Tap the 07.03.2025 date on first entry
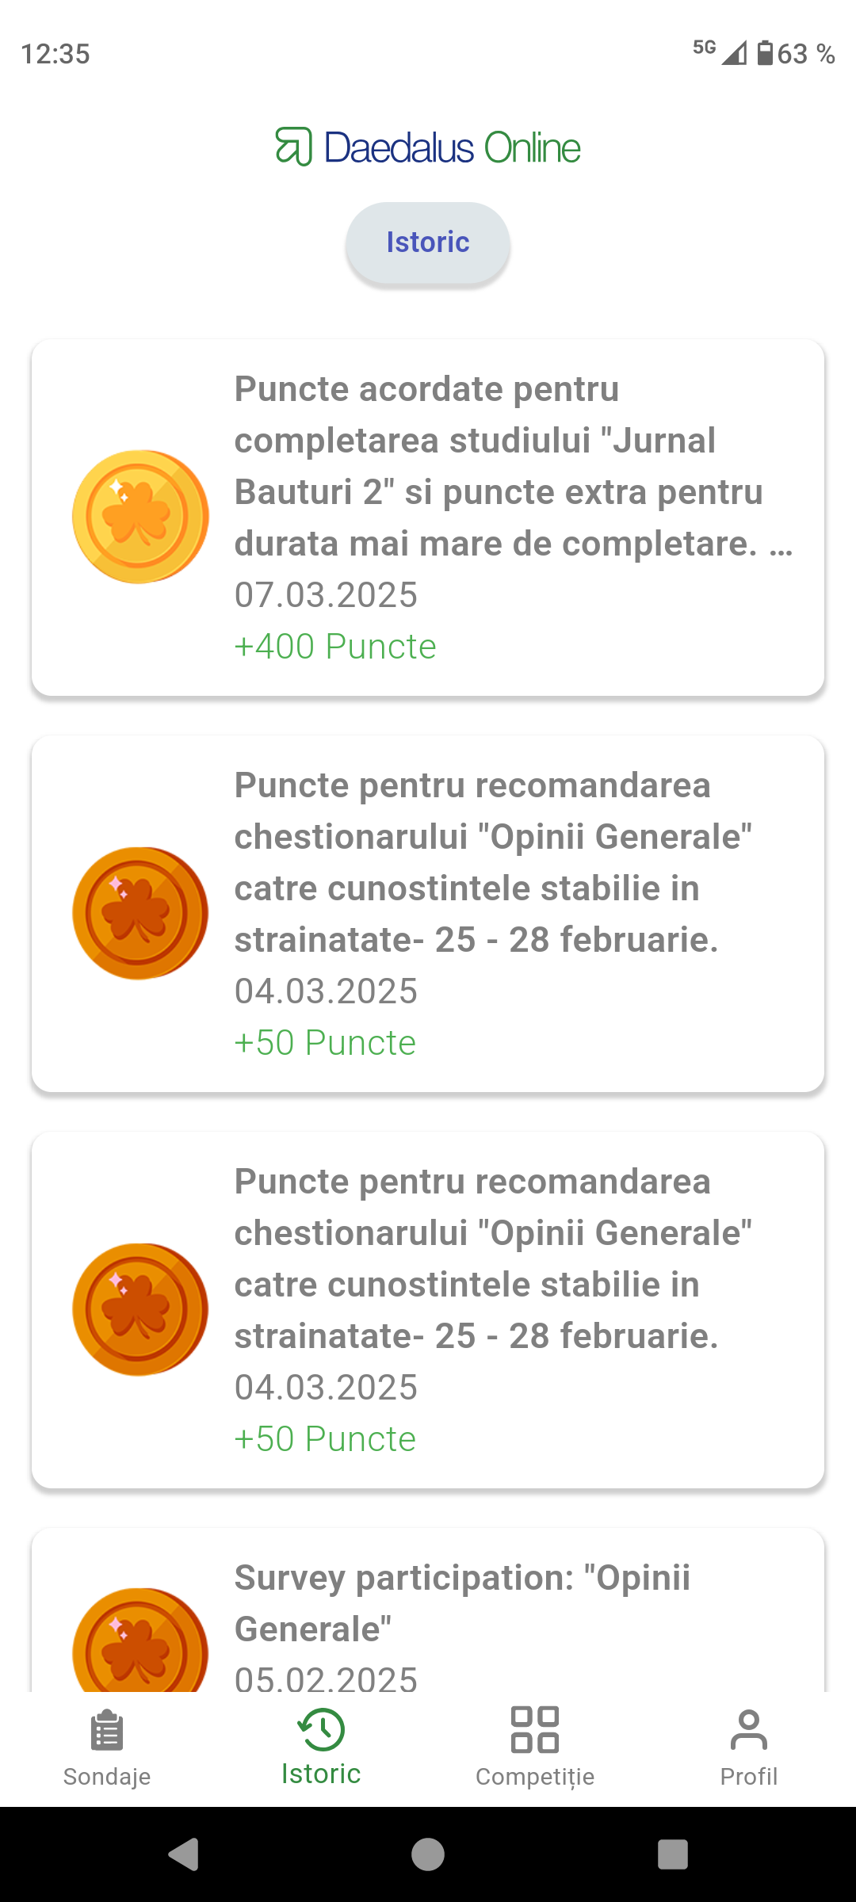This screenshot has width=856, height=1902. point(326,595)
